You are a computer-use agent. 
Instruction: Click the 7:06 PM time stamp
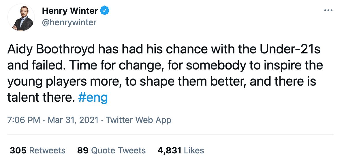pos(23,120)
